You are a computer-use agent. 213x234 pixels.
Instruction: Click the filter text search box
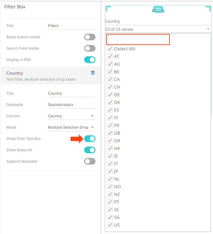[x=138, y=40]
